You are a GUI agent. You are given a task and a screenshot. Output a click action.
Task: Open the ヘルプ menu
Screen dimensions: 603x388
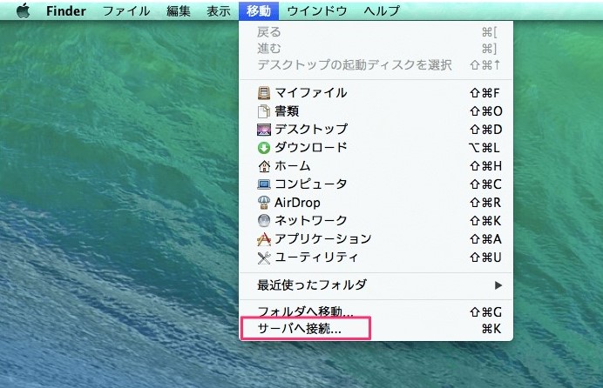tap(382, 10)
